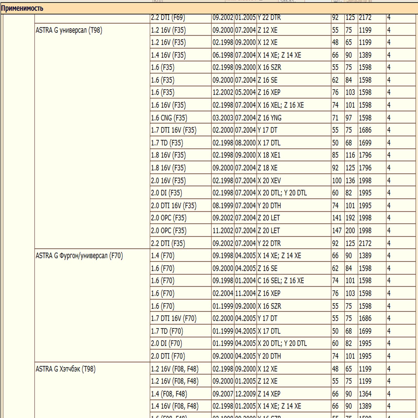Select the 'ASTRA G Фургон/универсал (F70)' model cell
Image resolution: width=418 pixels, height=418 pixels.
point(79,256)
